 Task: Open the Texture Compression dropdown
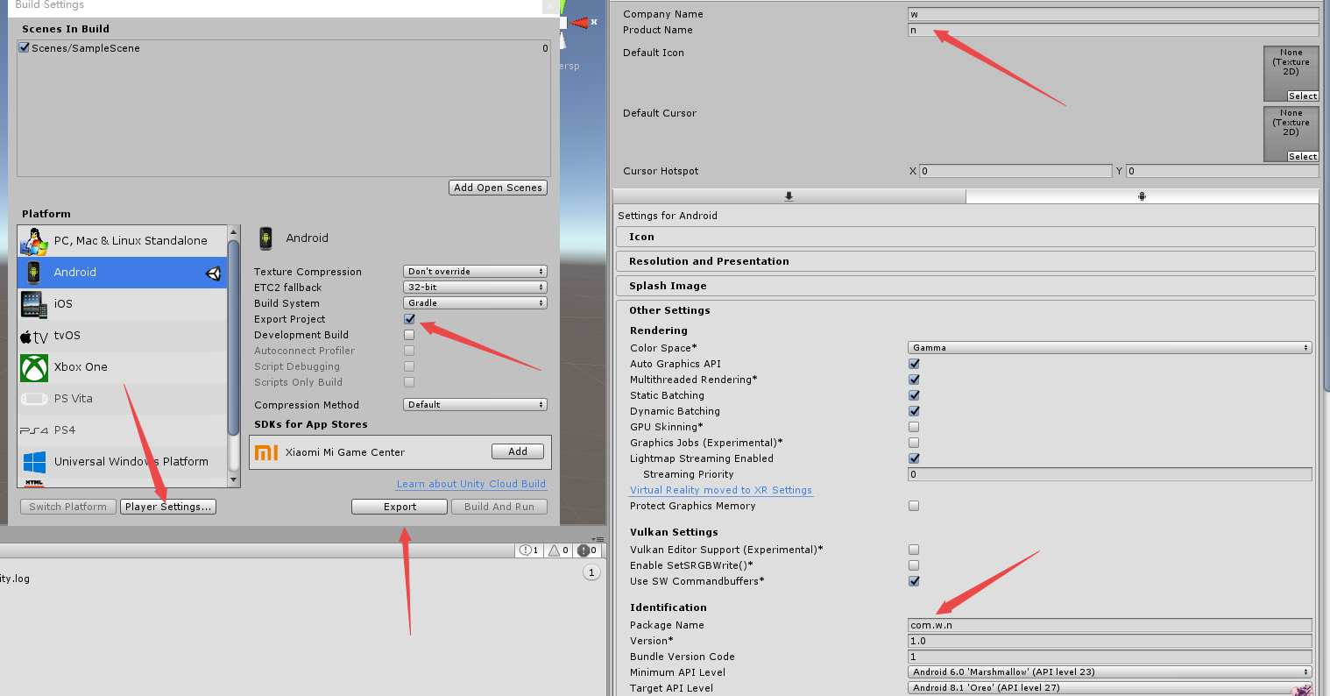coord(475,272)
